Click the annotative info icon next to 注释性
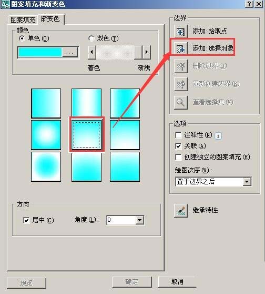This screenshot has height=294, width=265. [218, 135]
